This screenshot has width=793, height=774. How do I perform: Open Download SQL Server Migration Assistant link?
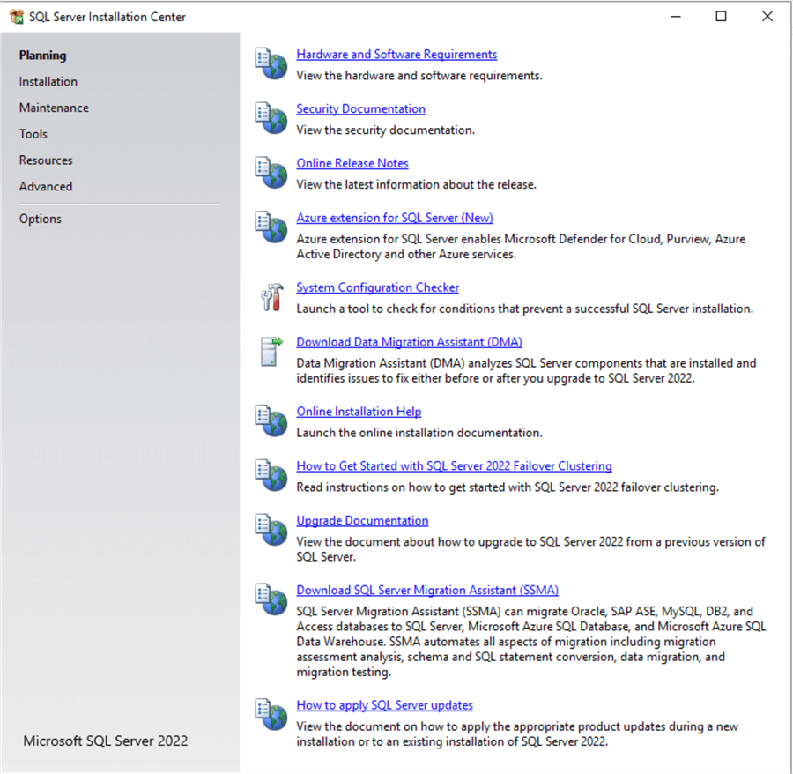coord(427,590)
